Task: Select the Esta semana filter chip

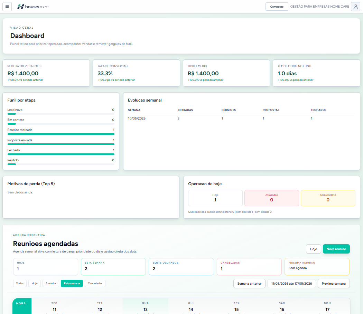Action: [72, 284]
